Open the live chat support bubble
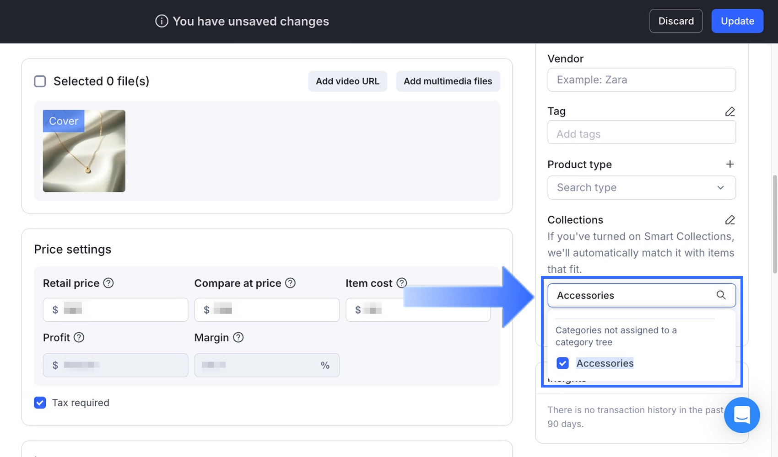Image resolution: width=778 pixels, height=457 pixels. (x=742, y=415)
